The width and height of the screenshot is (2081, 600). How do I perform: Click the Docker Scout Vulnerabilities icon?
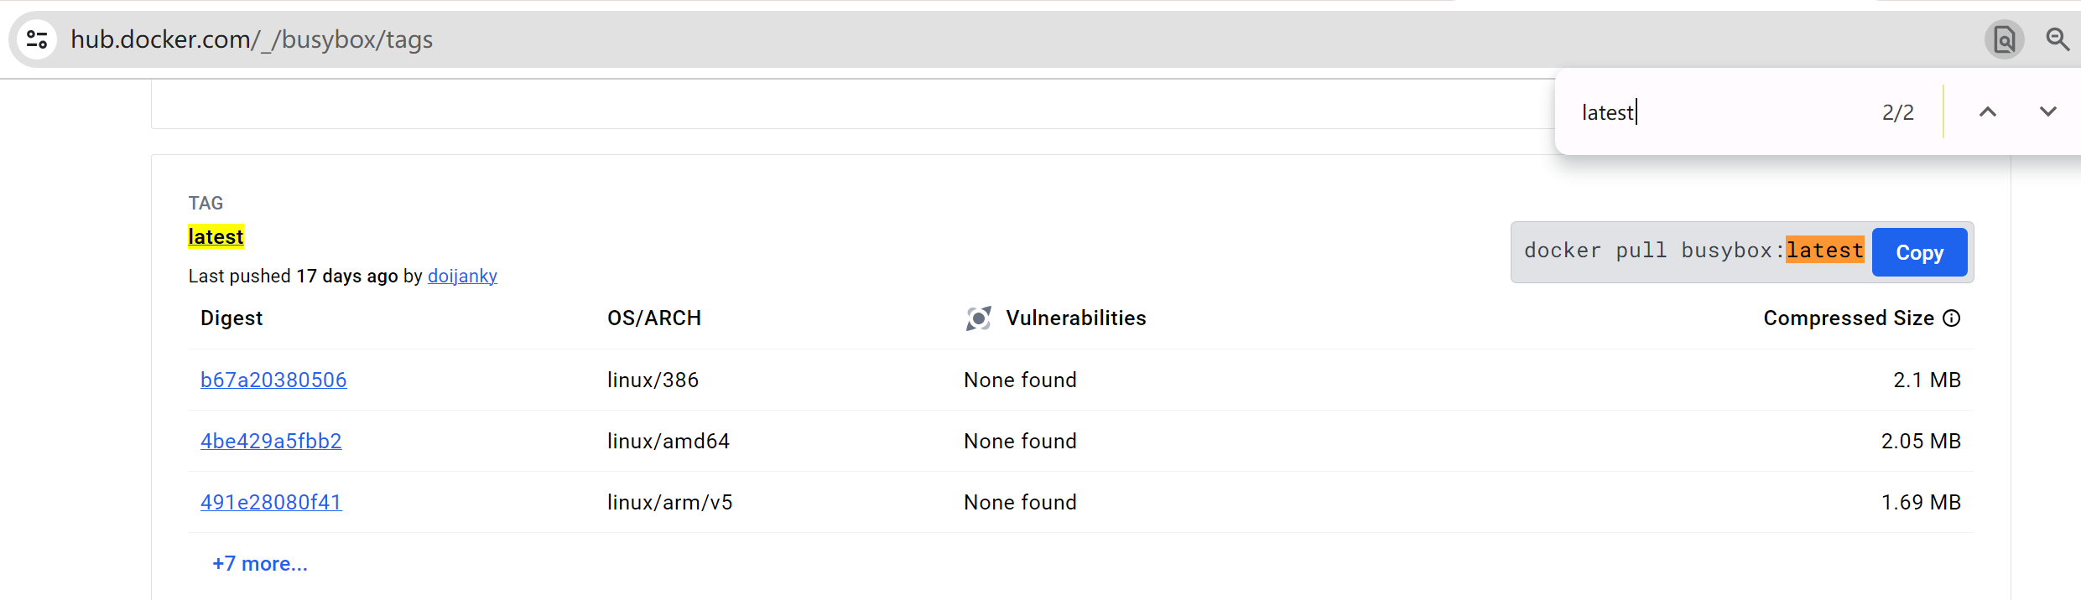[x=978, y=318]
